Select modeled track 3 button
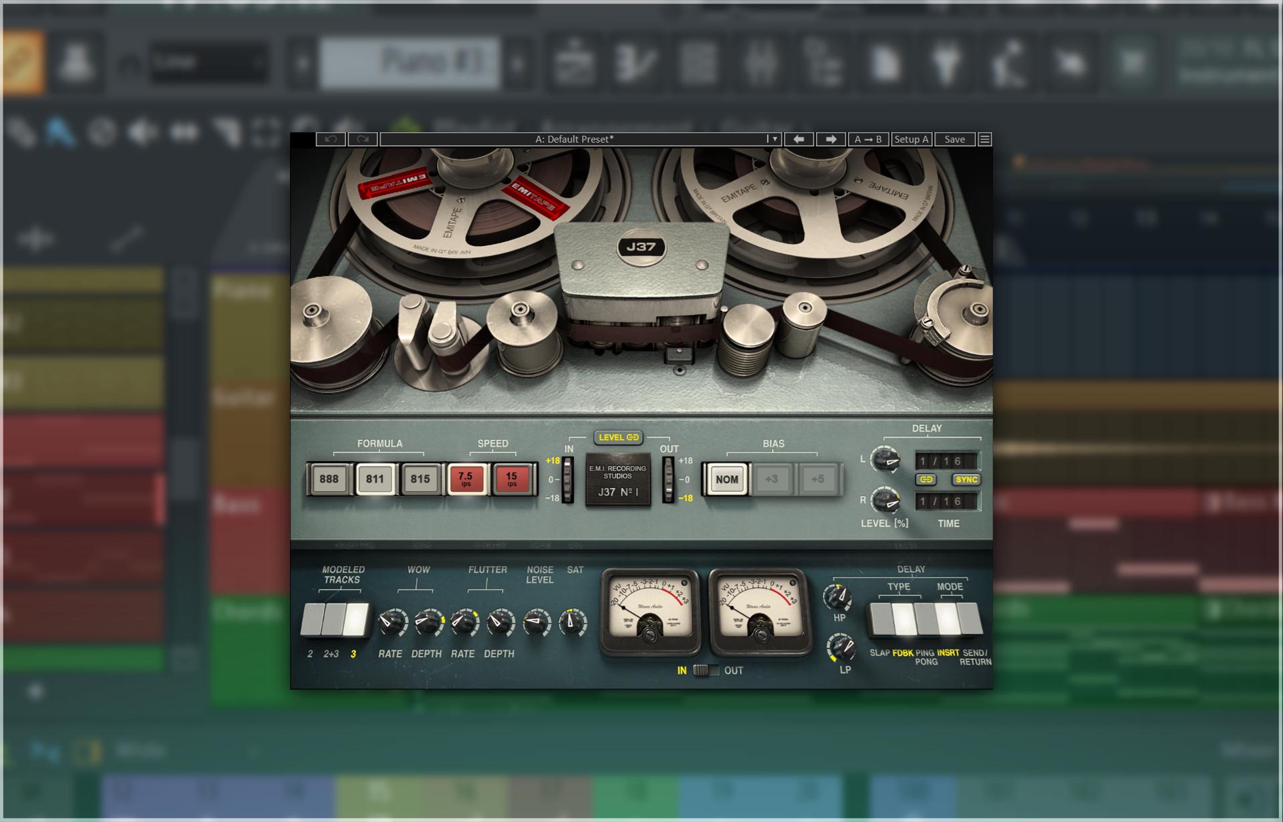 [x=356, y=620]
